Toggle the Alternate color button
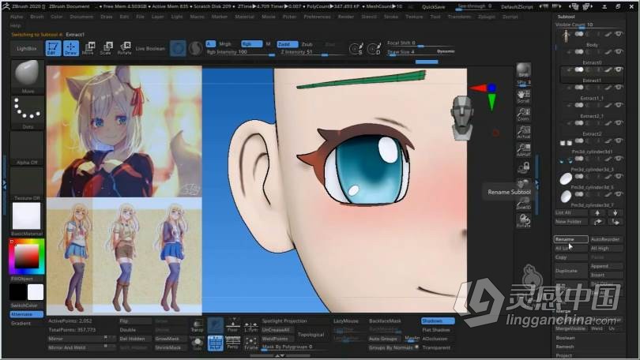 click(x=27, y=314)
